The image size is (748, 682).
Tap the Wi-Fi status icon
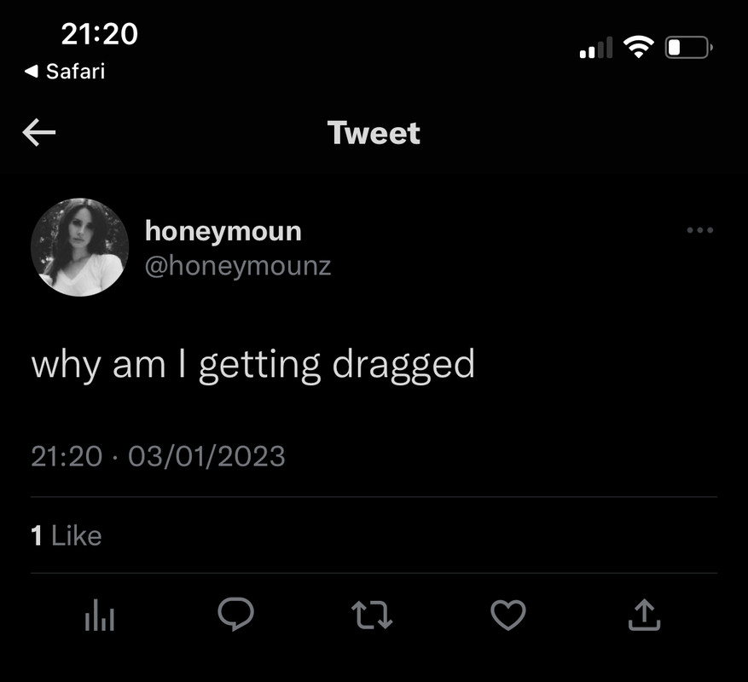[639, 47]
